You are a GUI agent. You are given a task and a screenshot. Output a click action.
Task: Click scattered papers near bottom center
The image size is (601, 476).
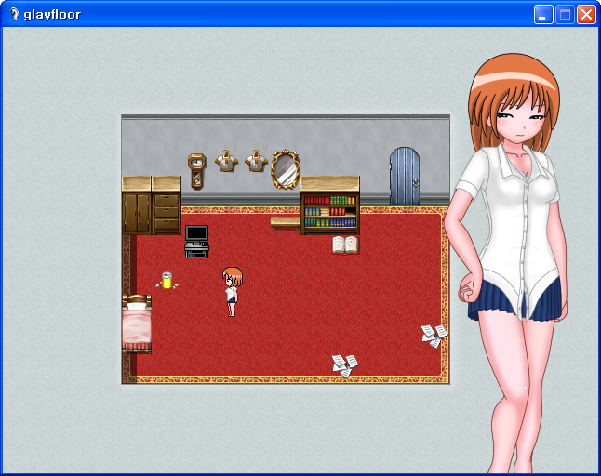[345, 365]
